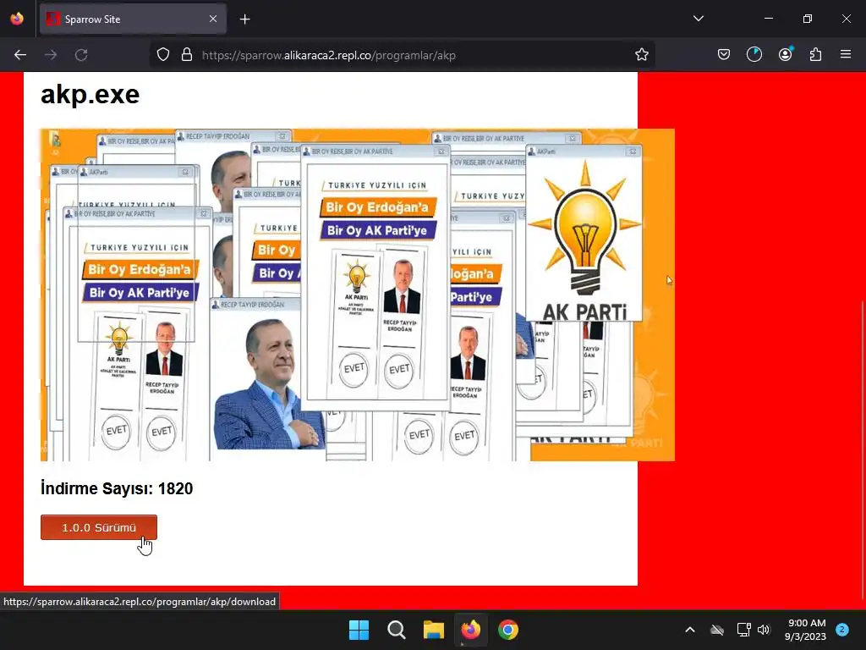Image resolution: width=866 pixels, height=650 pixels.
Task: Switch to Firefox in the taskbar
Action: (470, 630)
